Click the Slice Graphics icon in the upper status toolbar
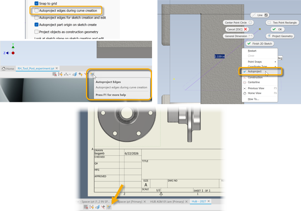The image size is (301, 211). click(x=75, y=74)
